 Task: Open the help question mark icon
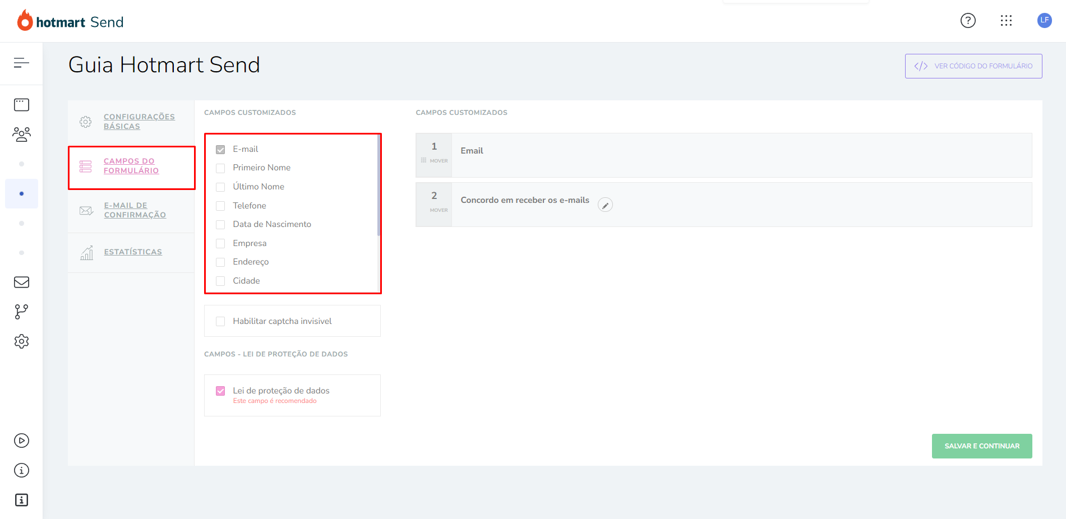tap(968, 21)
